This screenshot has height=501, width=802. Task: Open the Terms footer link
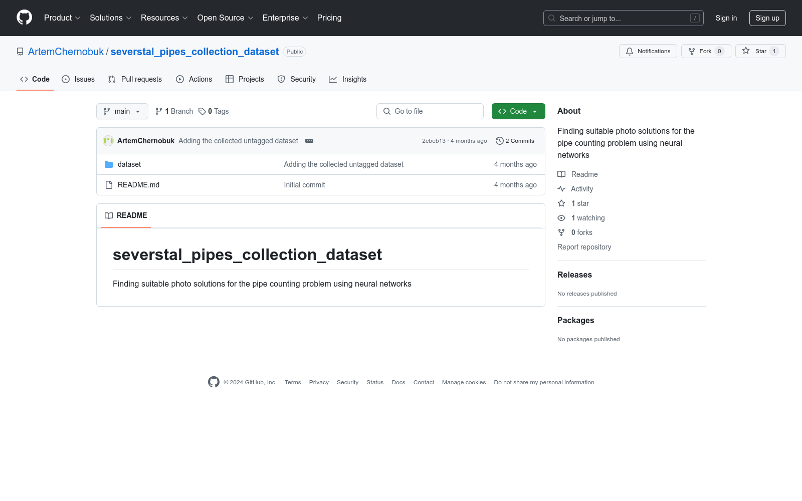[x=293, y=382]
